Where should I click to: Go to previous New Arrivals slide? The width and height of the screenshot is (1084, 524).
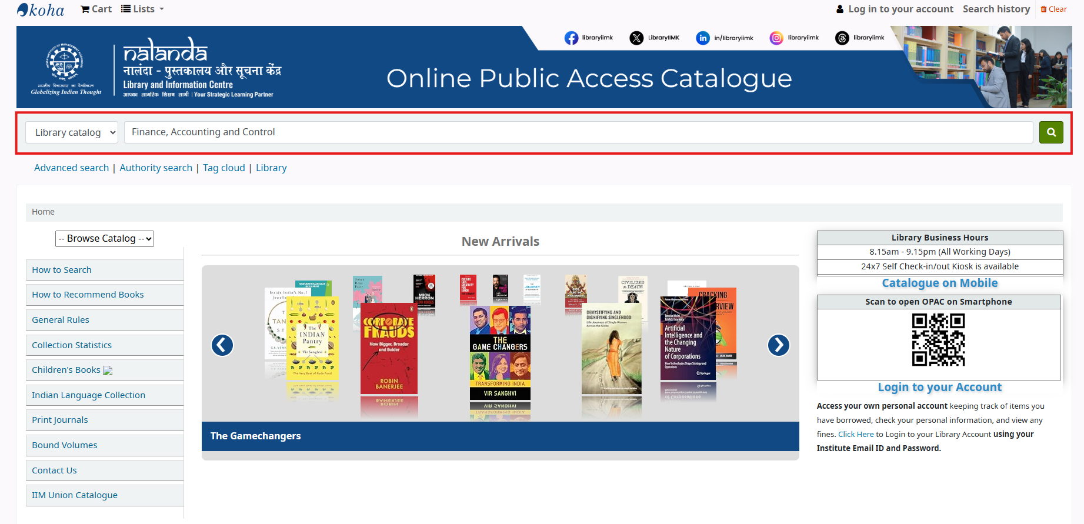click(222, 345)
